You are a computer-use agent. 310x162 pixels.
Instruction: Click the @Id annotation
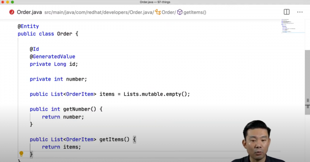34,49
